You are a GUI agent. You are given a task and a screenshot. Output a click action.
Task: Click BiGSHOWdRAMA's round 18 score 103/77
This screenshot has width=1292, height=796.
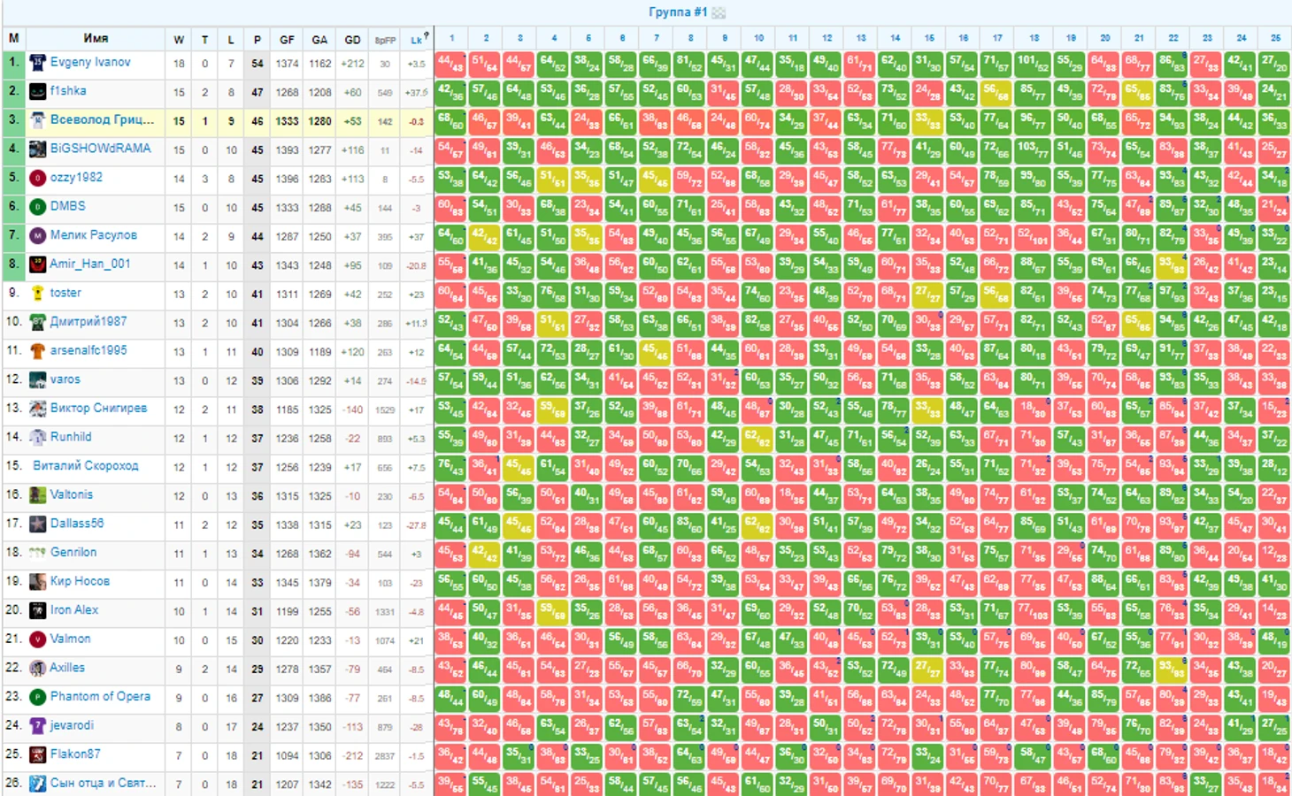click(x=1032, y=150)
